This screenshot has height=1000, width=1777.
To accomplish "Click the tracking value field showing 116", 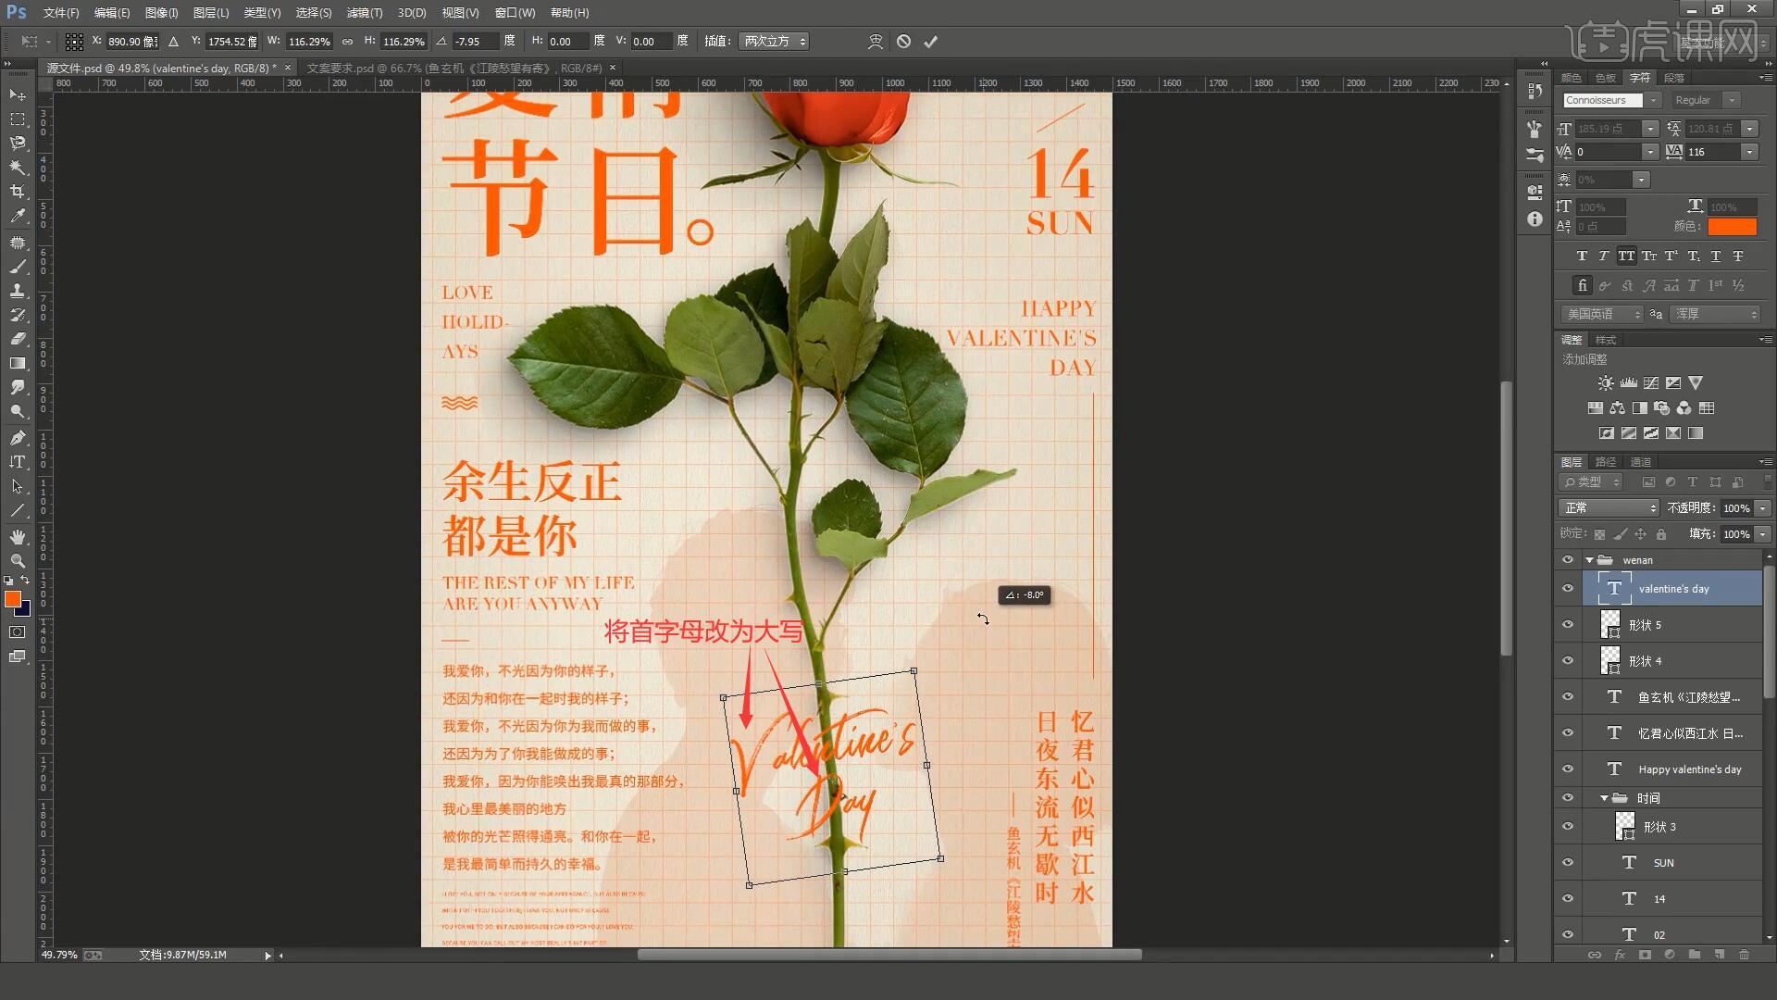I will tap(1711, 152).
